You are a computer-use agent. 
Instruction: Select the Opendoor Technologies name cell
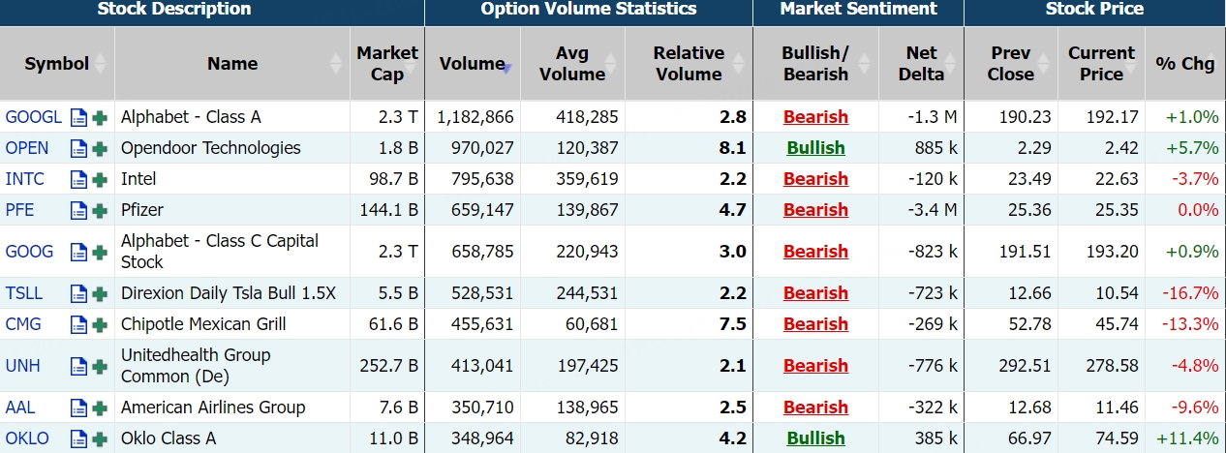coord(232,148)
